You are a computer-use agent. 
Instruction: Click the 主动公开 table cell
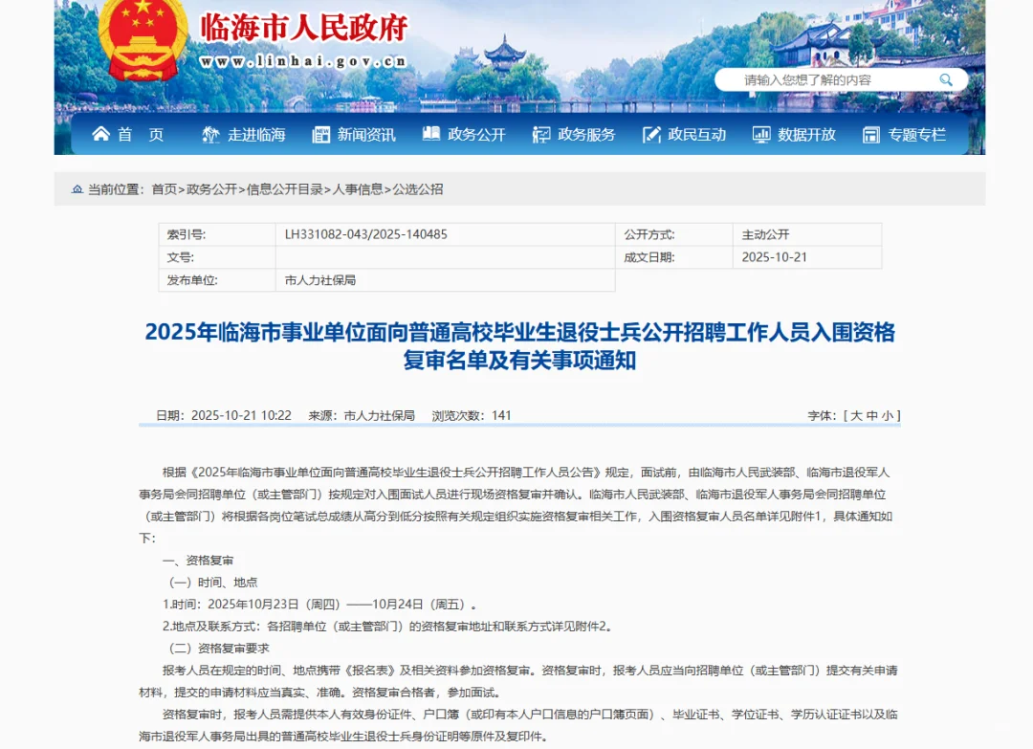pyautogui.click(x=807, y=234)
